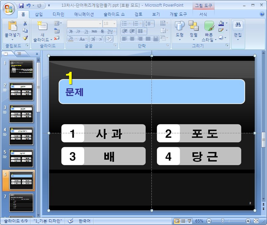Click the Cut scissors icon
This screenshot has height=225, width=267.
click(25, 23)
